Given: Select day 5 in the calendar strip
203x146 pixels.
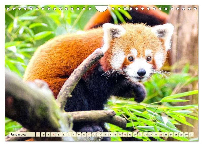Looking at the screenshot, I should (x=58, y=134).
